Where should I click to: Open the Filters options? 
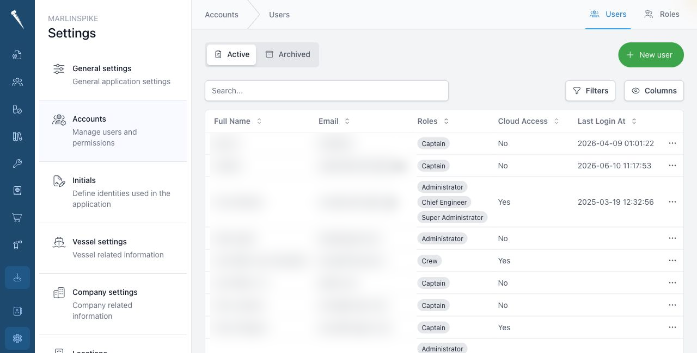pos(590,91)
